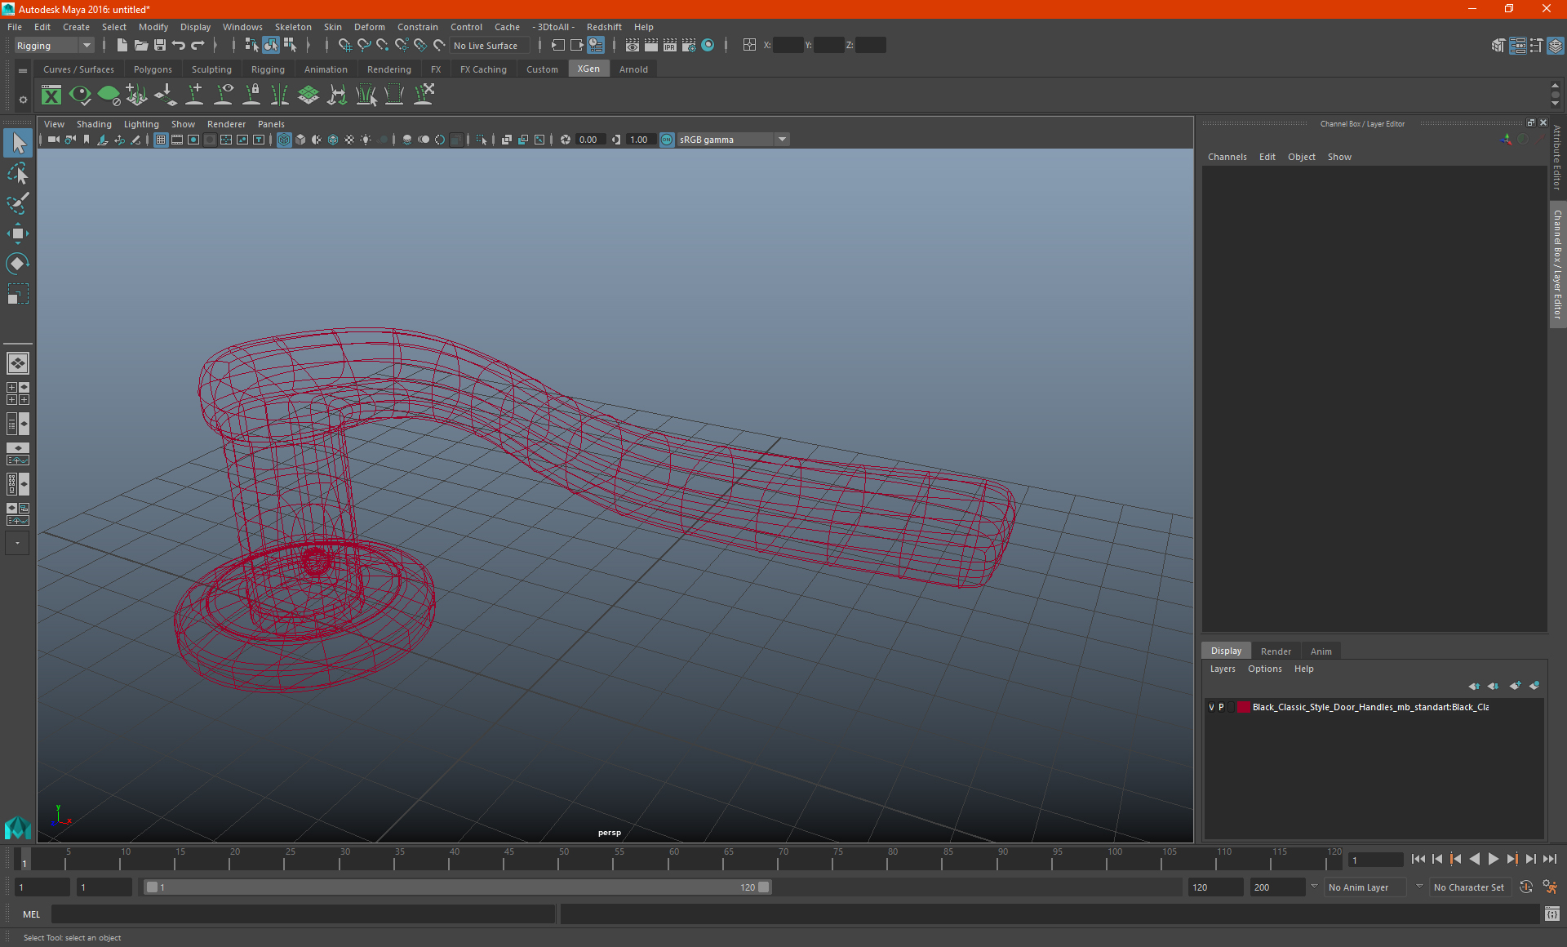The image size is (1567, 947).
Task: Click the range slider end handle at 120
Action: (x=764, y=887)
